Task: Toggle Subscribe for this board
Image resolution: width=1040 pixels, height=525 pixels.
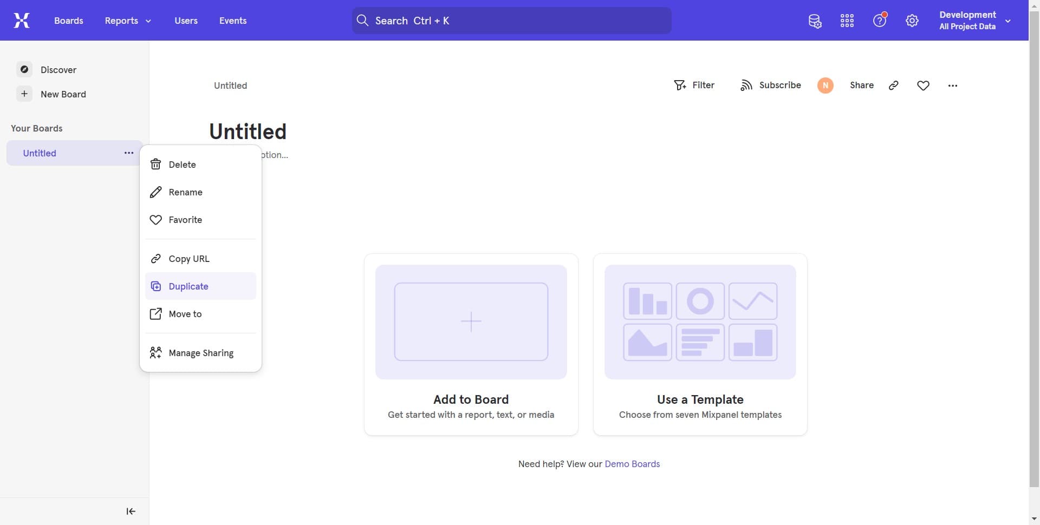Action: (x=770, y=86)
